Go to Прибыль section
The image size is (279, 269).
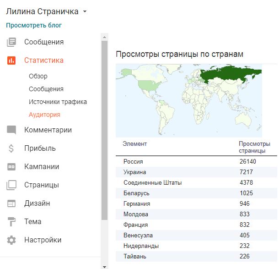pyautogui.click(x=40, y=148)
